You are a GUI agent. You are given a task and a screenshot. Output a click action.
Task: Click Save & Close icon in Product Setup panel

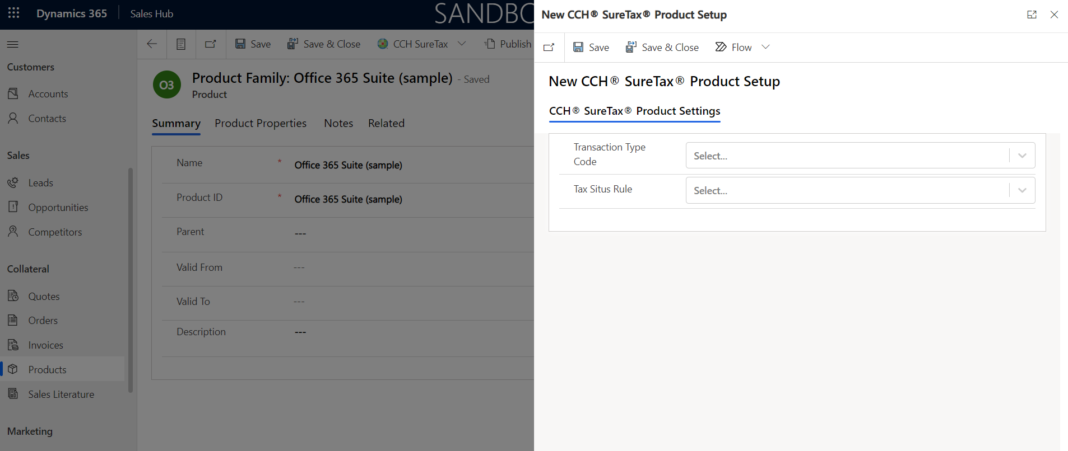(x=631, y=47)
